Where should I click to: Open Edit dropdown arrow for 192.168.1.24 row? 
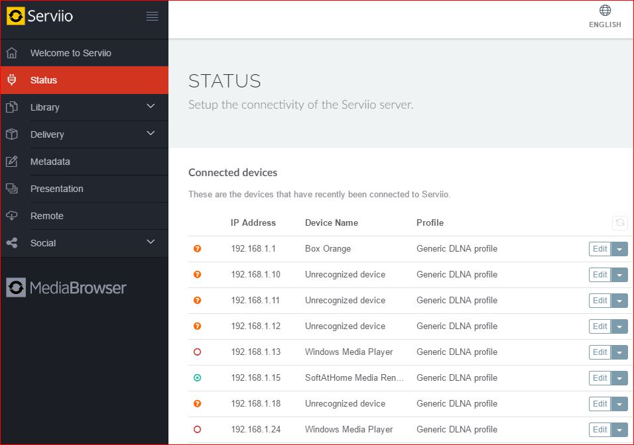pos(619,430)
